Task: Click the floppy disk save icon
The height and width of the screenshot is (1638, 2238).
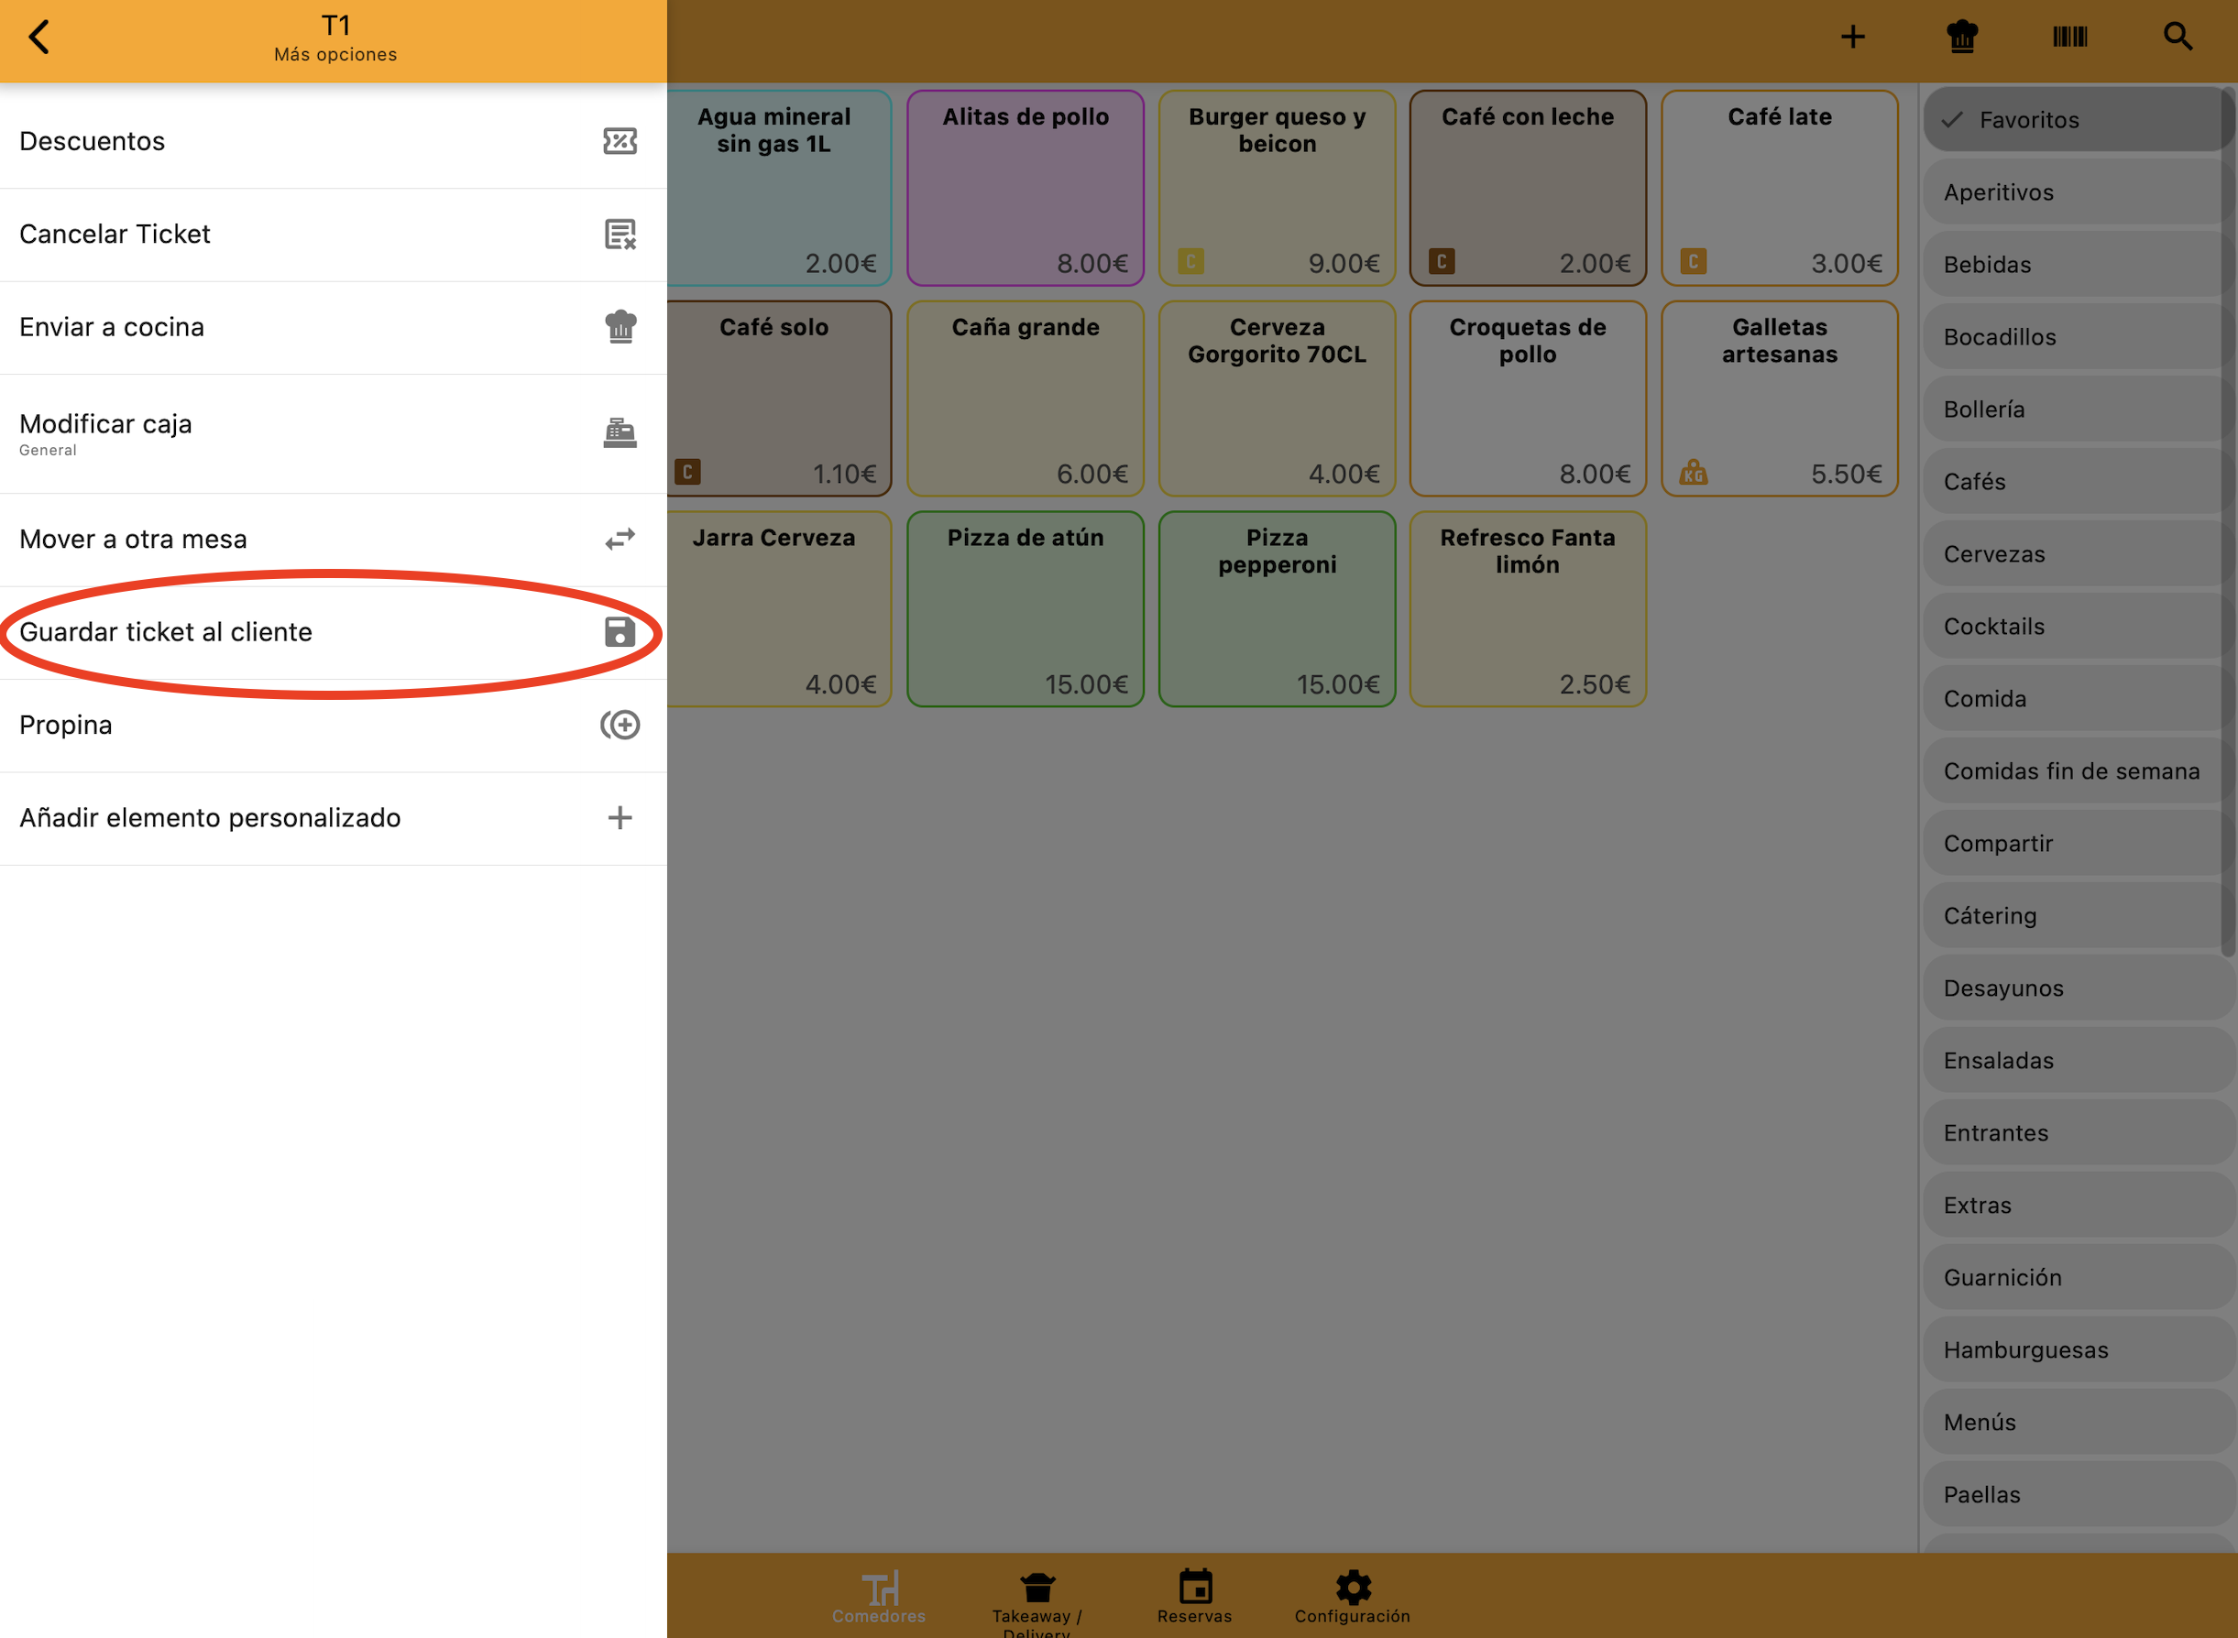Action: 620,631
